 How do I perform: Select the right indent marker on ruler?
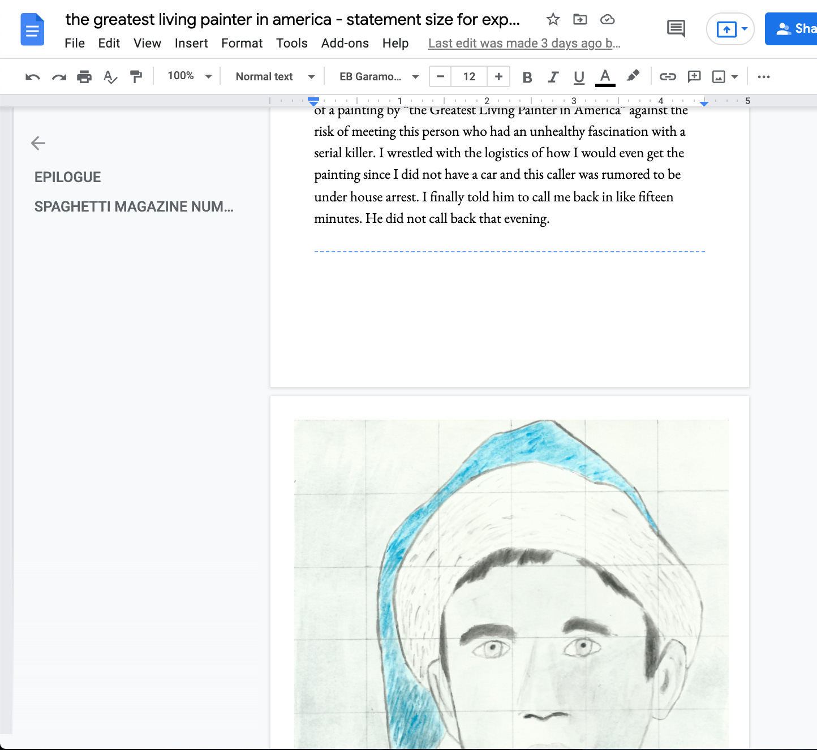704,103
